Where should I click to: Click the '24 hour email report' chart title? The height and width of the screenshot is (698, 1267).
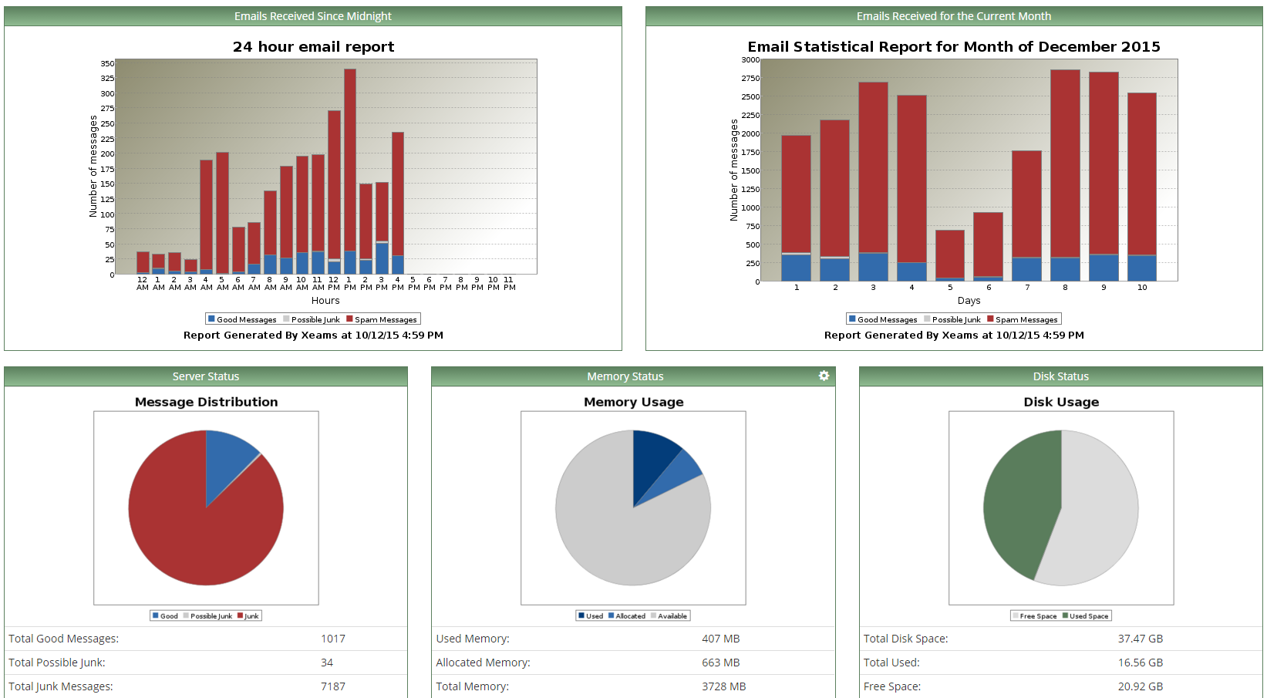click(x=313, y=47)
